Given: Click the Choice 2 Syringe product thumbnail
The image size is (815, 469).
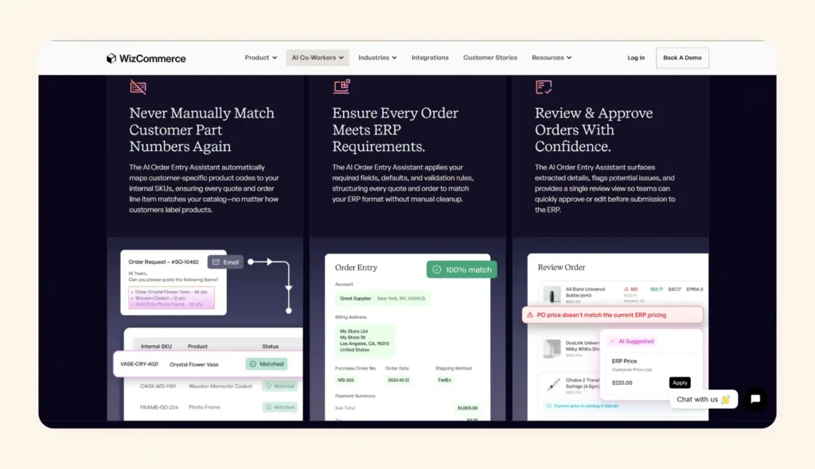Looking at the screenshot, I should coord(552,386).
